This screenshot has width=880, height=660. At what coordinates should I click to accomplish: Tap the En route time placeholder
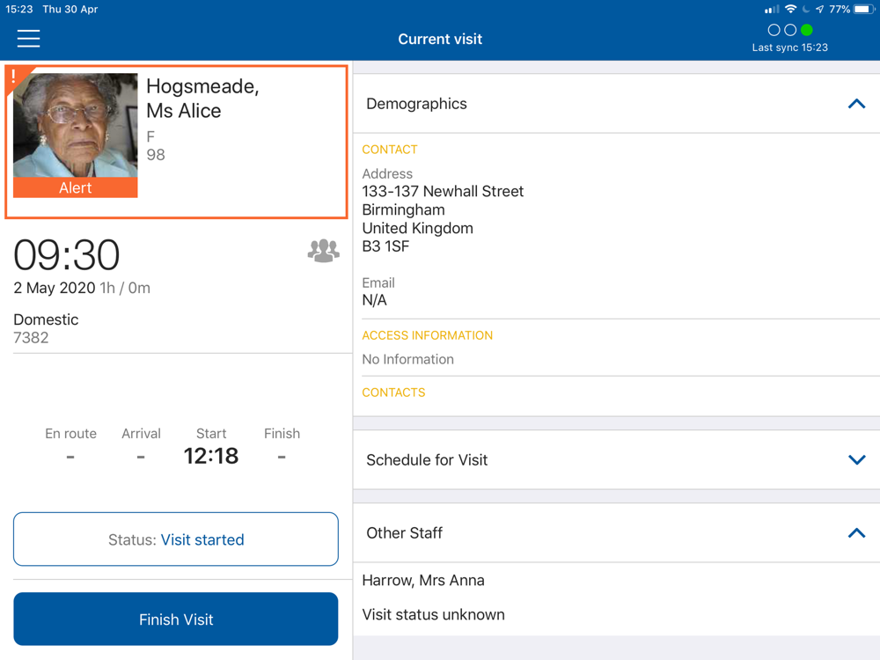pyautogui.click(x=70, y=456)
